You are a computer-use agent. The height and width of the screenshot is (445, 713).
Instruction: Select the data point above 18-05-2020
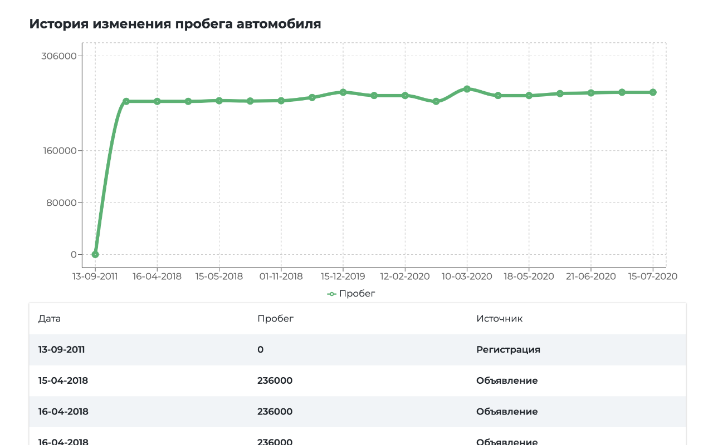pyautogui.click(x=529, y=96)
